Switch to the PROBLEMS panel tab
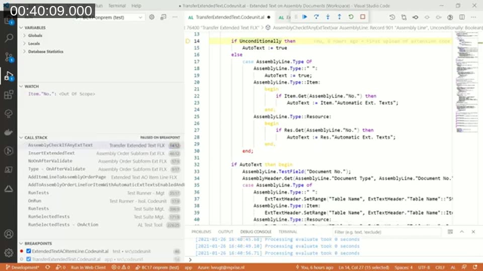The width and height of the screenshot is (483, 271). [201, 232]
